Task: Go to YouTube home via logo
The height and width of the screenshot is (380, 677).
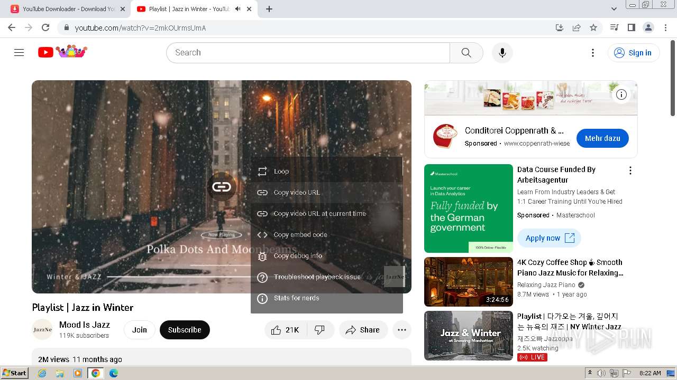Action: pos(62,52)
